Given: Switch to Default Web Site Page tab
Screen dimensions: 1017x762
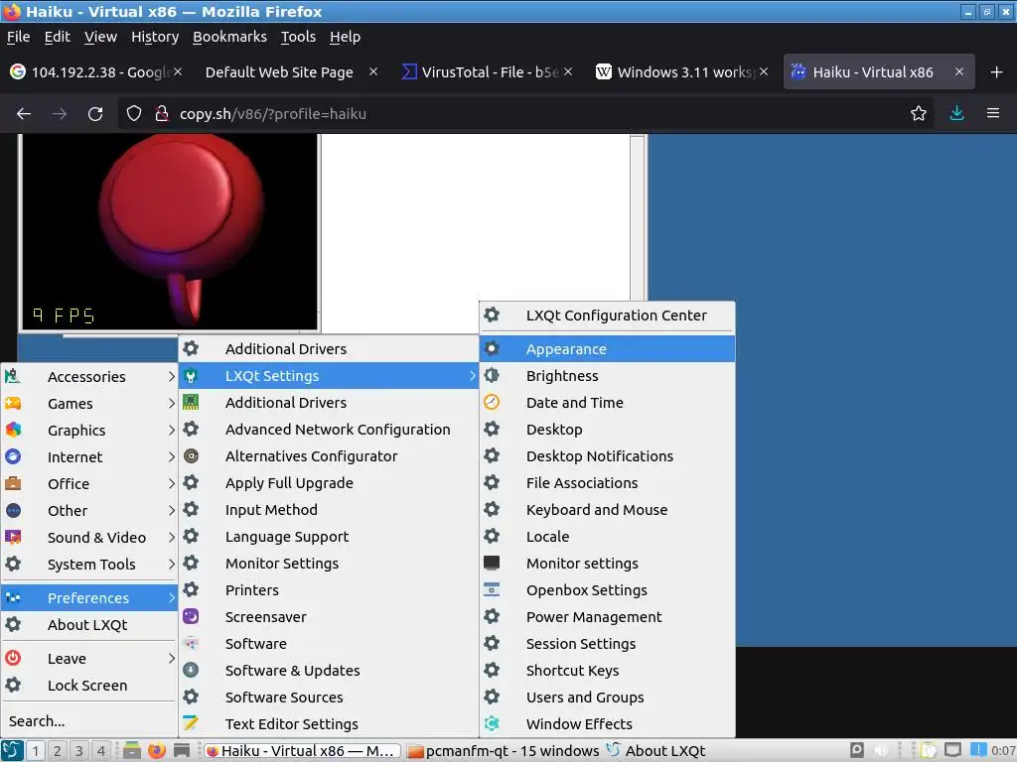Looking at the screenshot, I should pyautogui.click(x=291, y=71).
